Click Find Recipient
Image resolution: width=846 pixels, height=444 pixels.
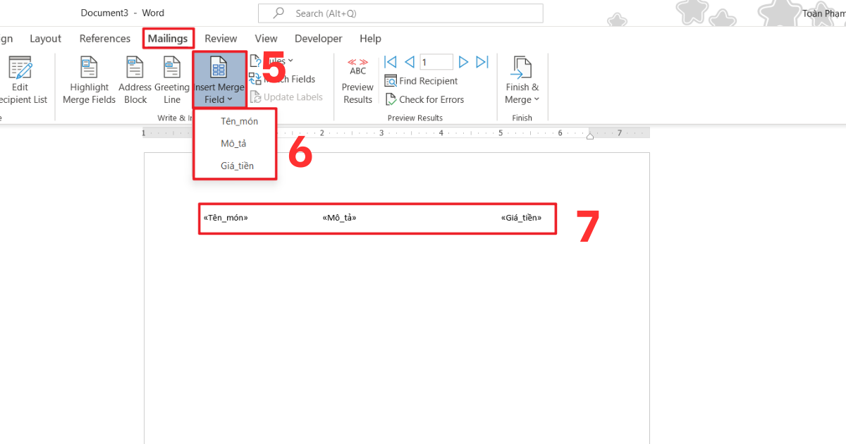(421, 81)
